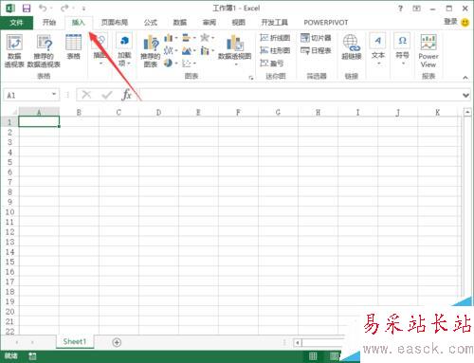Open the scatter chart gallery
The image size is (474, 363).
coord(189,64)
